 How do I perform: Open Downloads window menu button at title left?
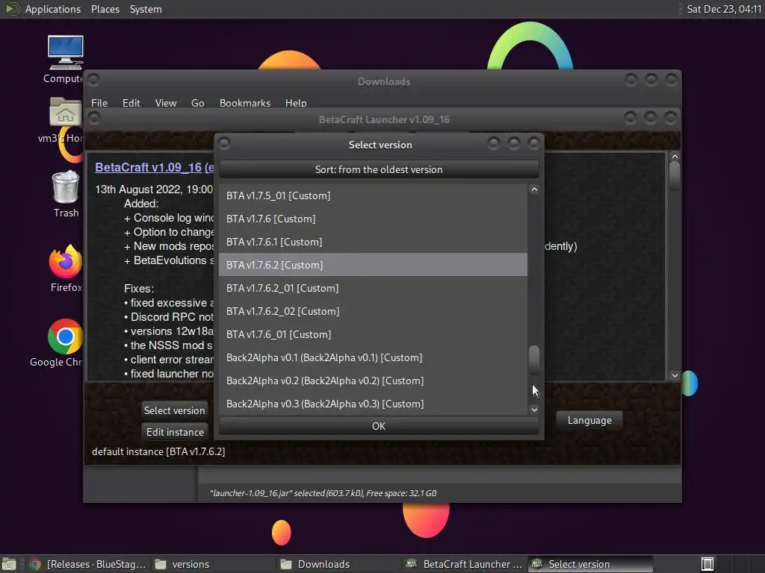93,79
